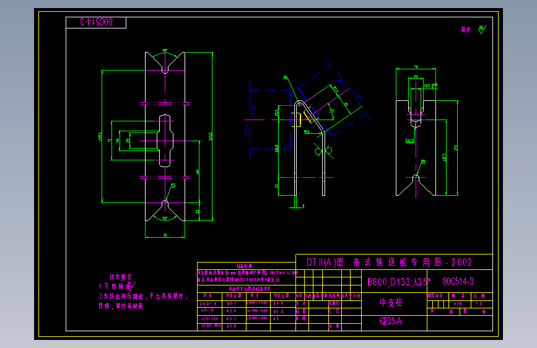Select the 中支柱 part name text
The height and width of the screenshot is (348, 537).
point(391,302)
